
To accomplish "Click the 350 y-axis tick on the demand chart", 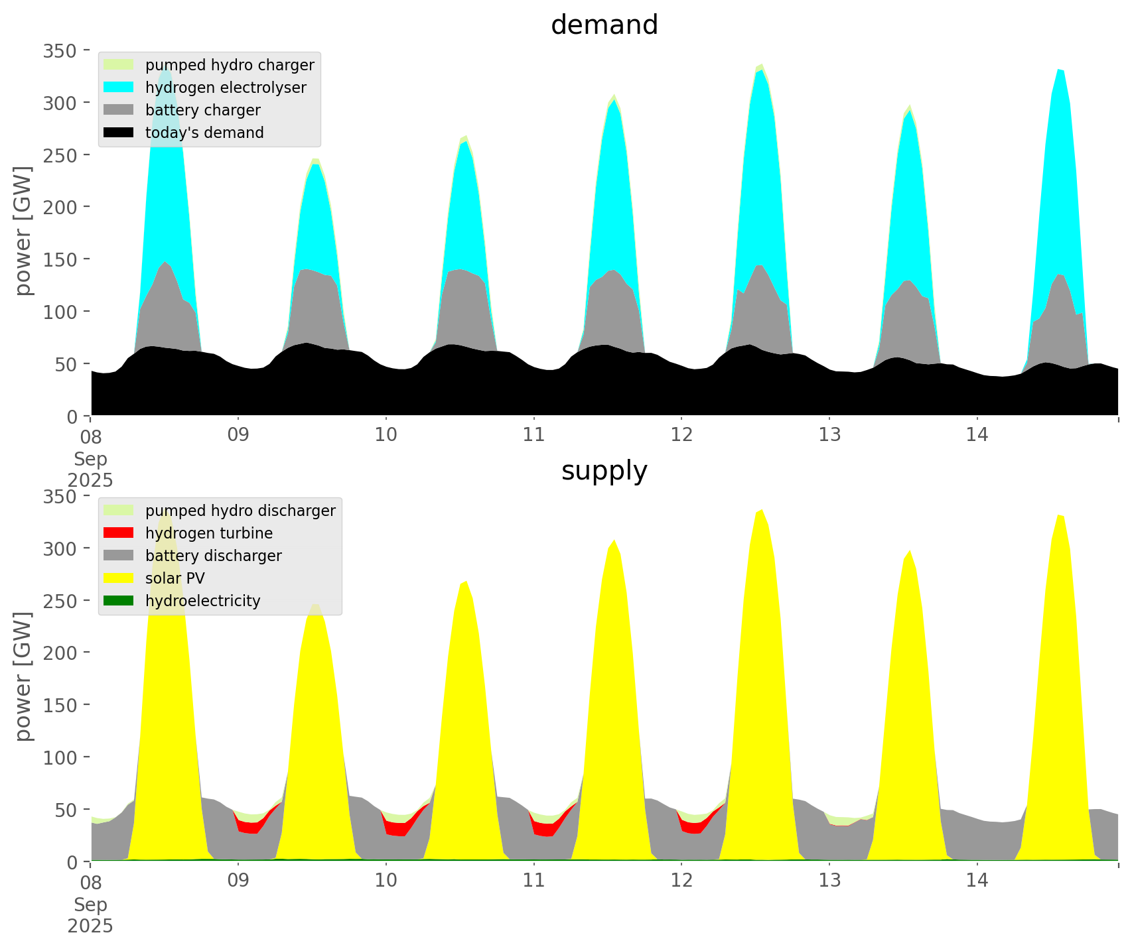I will (x=61, y=50).
